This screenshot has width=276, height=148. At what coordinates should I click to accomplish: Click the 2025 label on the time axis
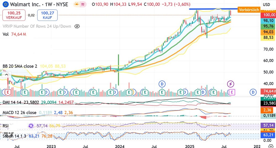pyautogui.click(x=190, y=146)
